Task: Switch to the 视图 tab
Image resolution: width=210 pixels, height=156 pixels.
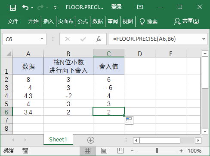Action: tap(128, 21)
